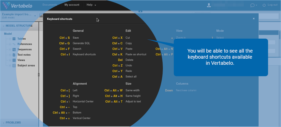Click the General section heading

coord(78,31)
